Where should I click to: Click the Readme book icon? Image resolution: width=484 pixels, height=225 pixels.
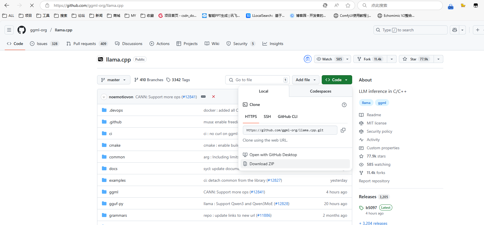(x=361, y=115)
